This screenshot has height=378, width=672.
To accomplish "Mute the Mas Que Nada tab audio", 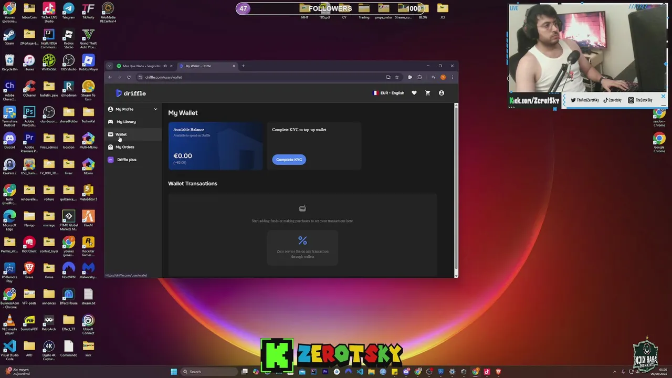I will [165, 66].
